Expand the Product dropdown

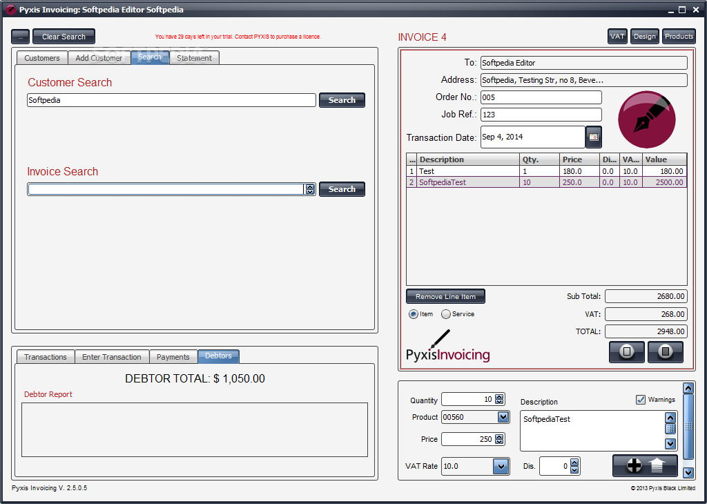(x=503, y=417)
